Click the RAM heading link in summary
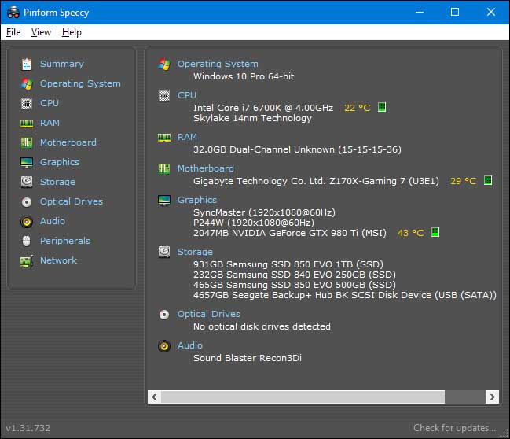 pyautogui.click(x=187, y=137)
